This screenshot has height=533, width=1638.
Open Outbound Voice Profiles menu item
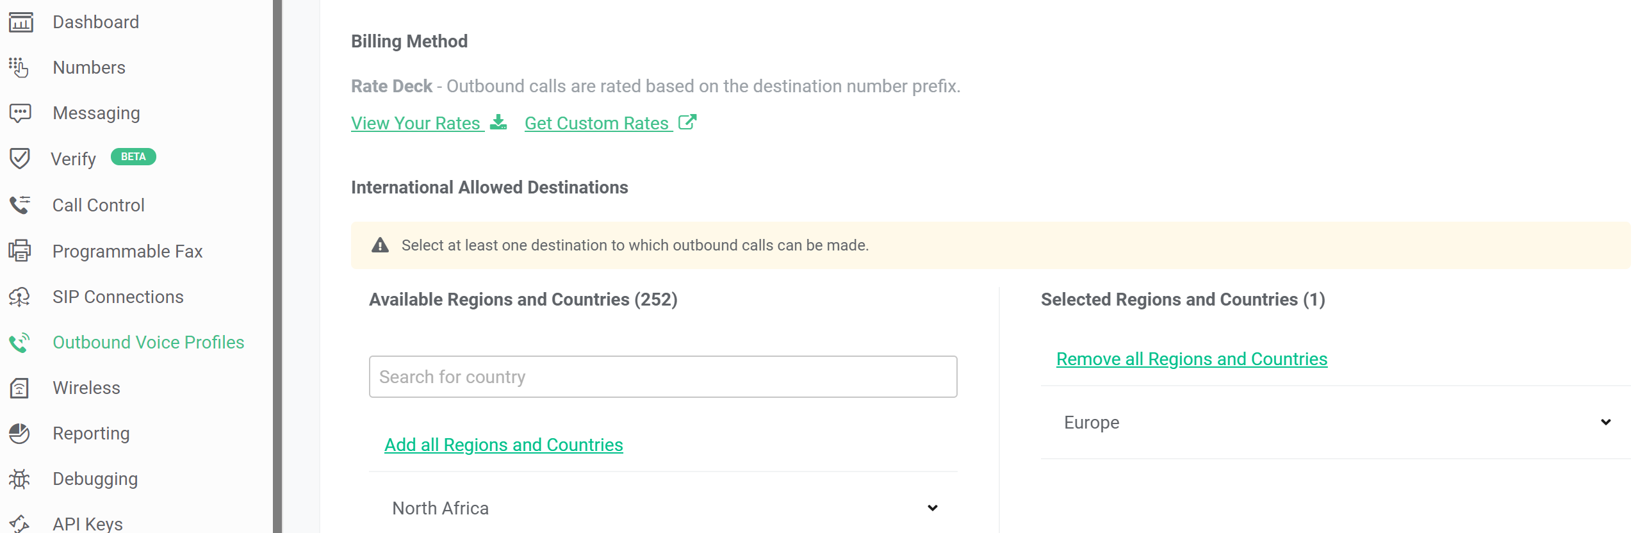pyautogui.click(x=148, y=342)
